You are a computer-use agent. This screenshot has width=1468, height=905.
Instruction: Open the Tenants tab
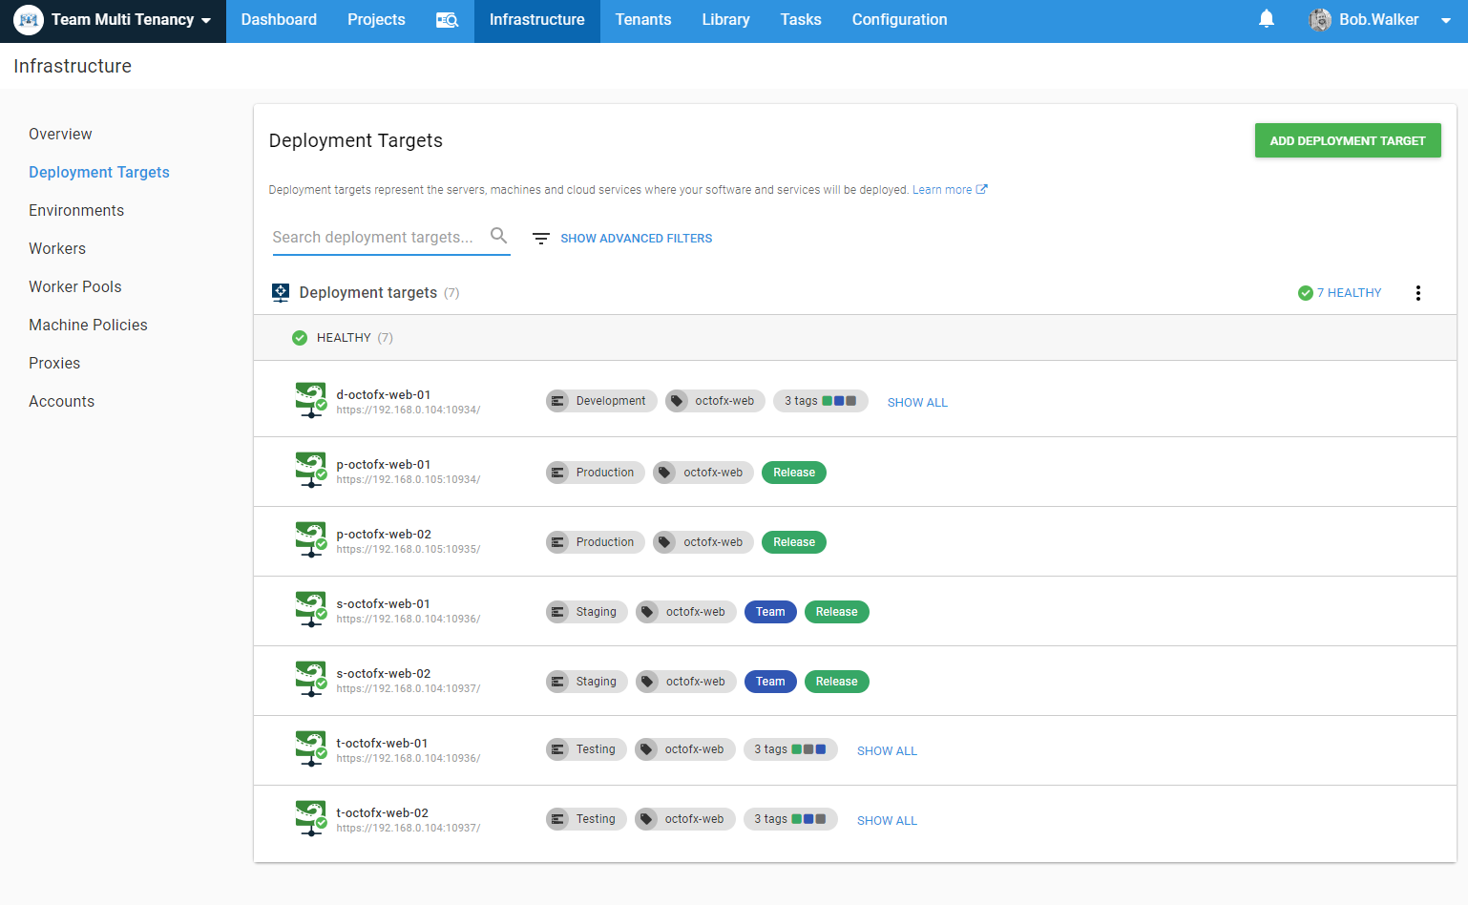642,20
